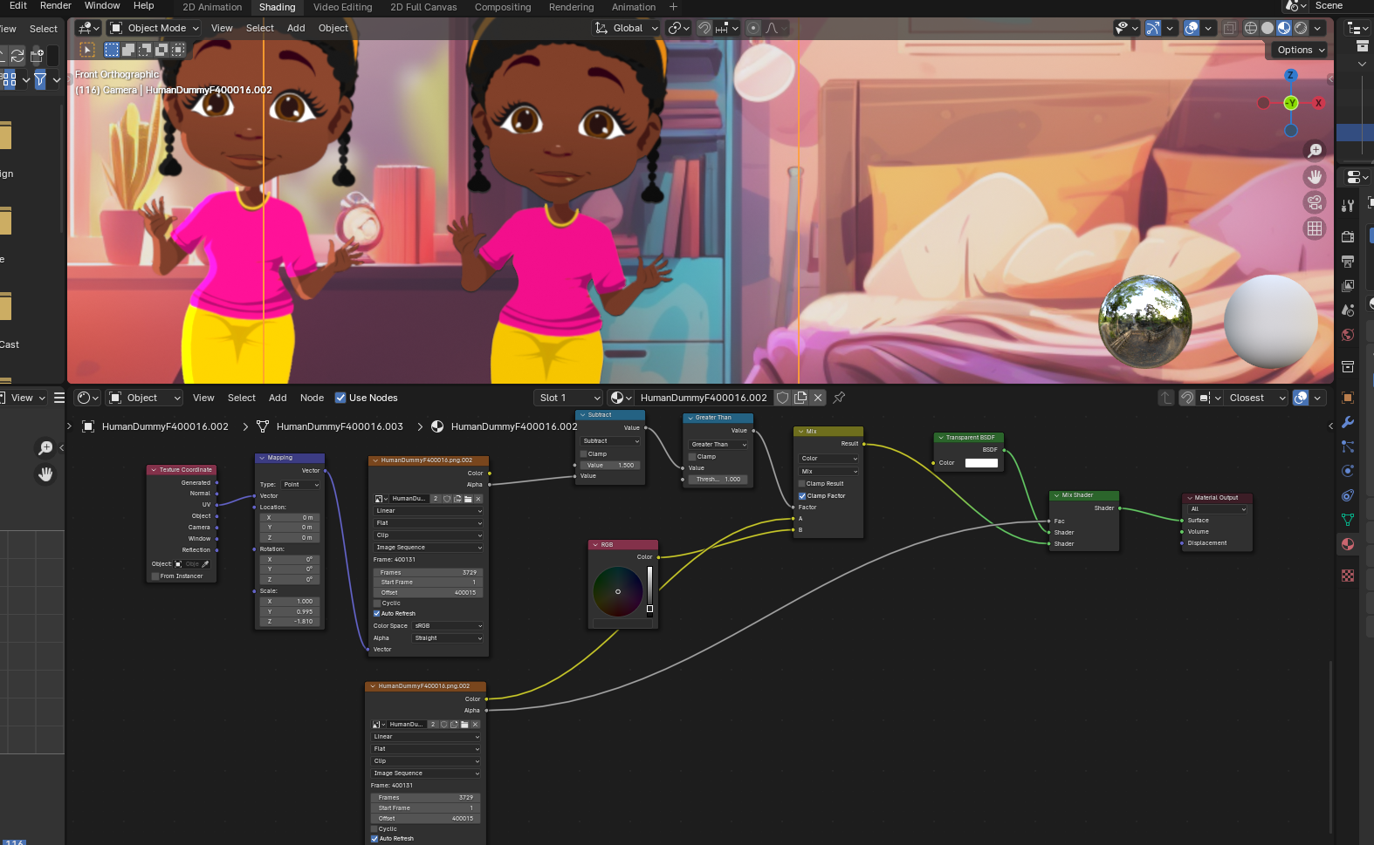Toggle From Instancer on Texture Coordinate node
This screenshot has width=1374, height=845.
(x=155, y=576)
